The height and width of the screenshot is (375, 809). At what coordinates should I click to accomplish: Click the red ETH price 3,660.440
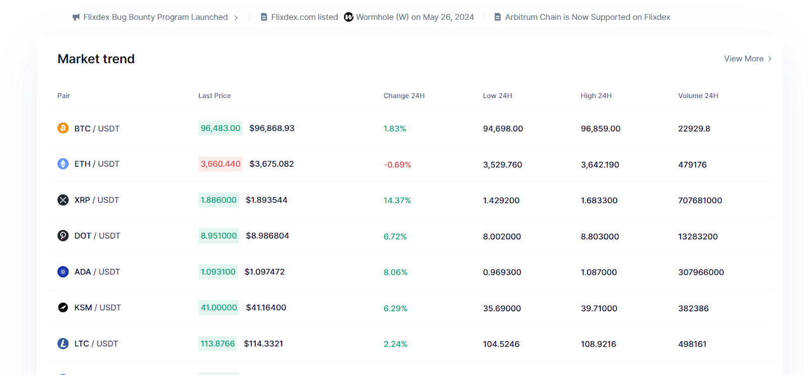coord(220,164)
